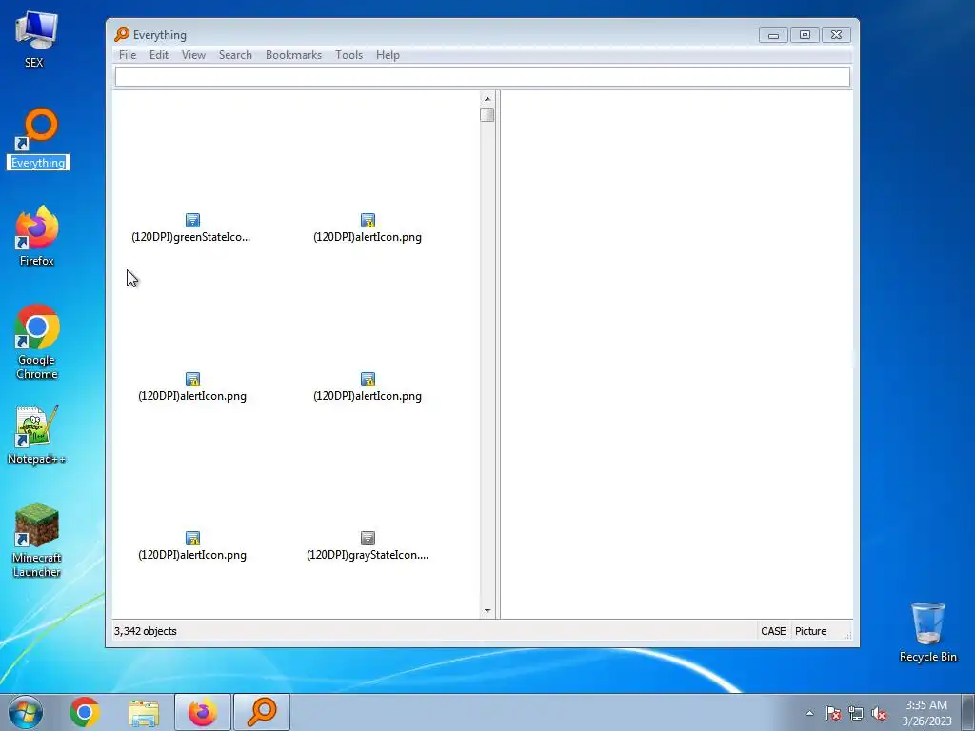Open the Search menu
This screenshot has height=731, width=975.
pyautogui.click(x=235, y=54)
